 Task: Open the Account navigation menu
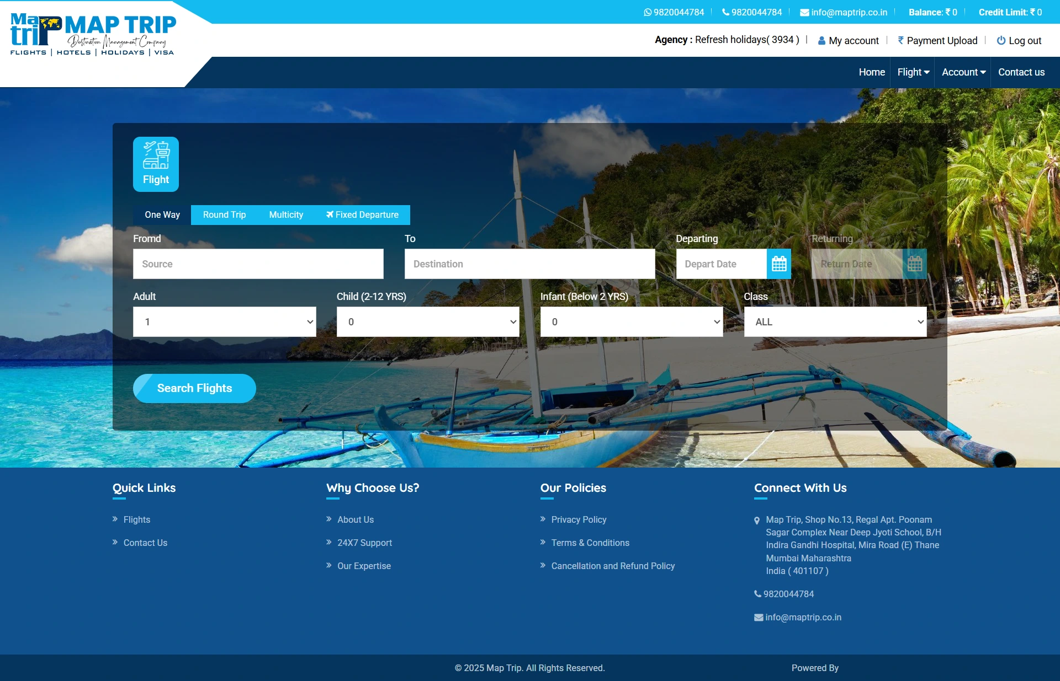(x=963, y=72)
